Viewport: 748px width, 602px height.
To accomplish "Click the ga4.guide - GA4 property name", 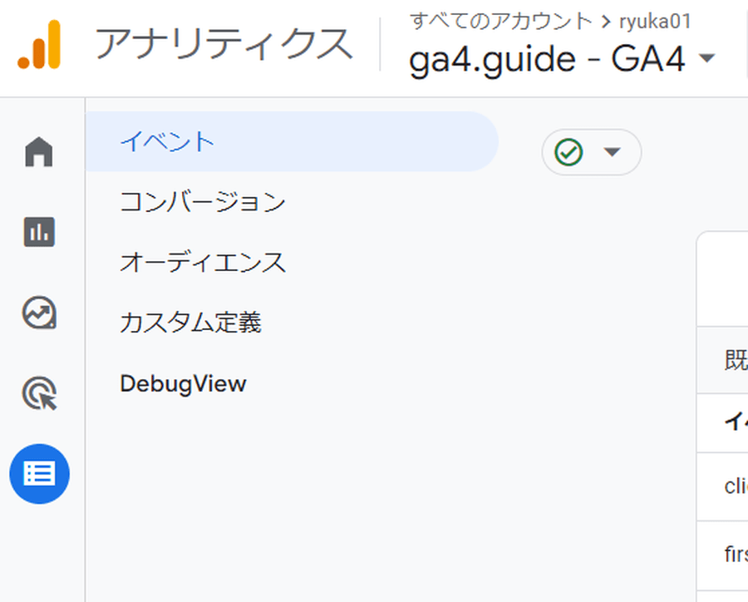I will click(x=548, y=60).
